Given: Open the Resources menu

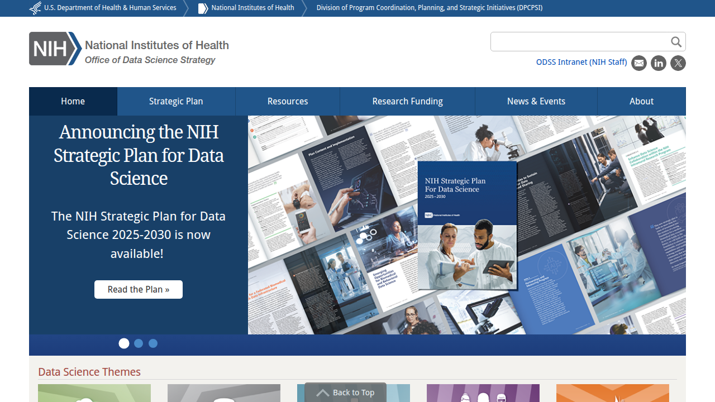Looking at the screenshot, I should click(288, 101).
